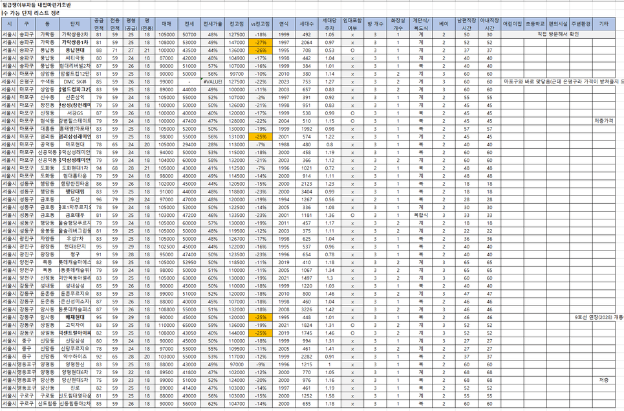Screen dimensions: 624x411
Task: Select the '신촌삼익' cell
Action: click(x=75, y=98)
